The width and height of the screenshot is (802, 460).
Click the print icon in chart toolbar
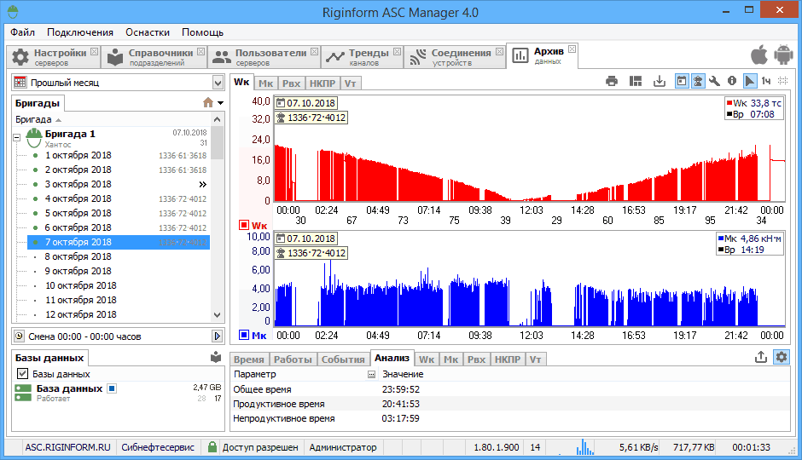(x=612, y=81)
